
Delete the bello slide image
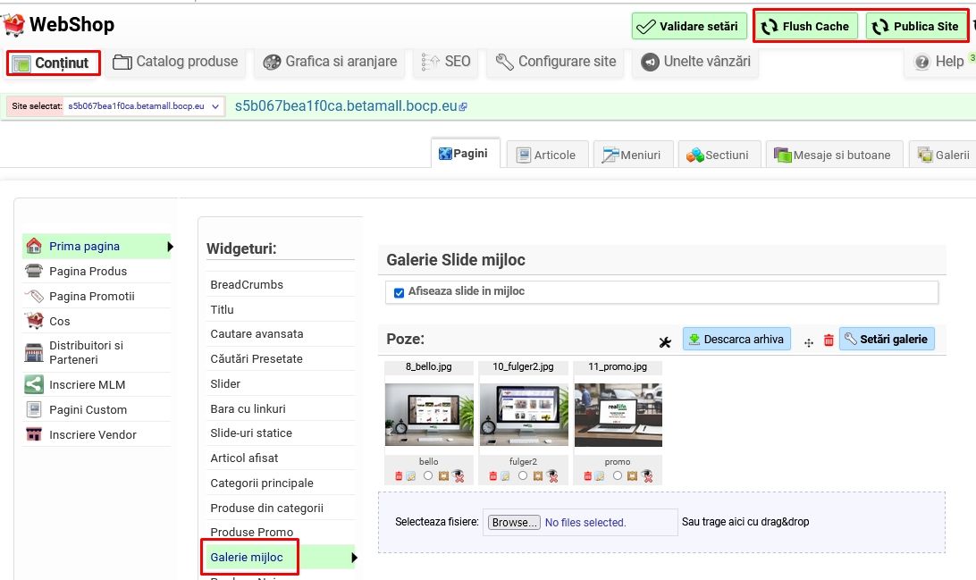pyautogui.click(x=399, y=476)
